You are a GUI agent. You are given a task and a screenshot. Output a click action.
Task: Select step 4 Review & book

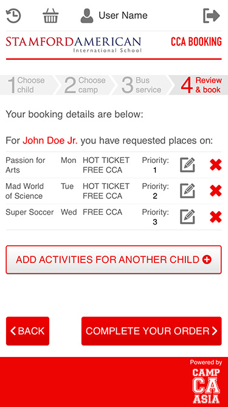(199, 85)
